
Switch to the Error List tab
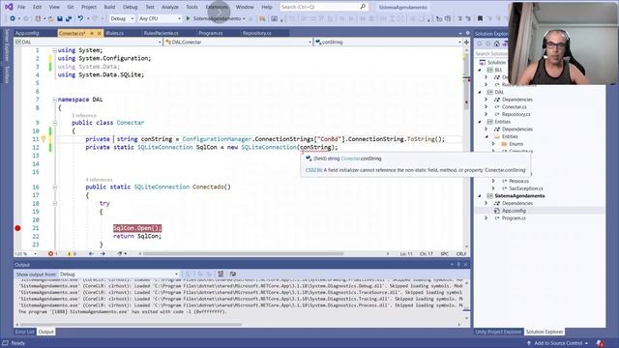coord(25,332)
